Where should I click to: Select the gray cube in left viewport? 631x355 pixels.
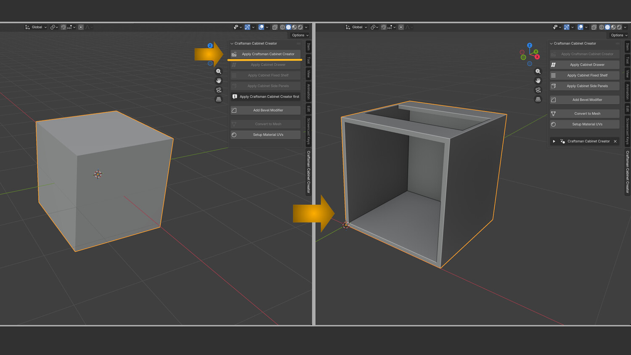(105, 181)
